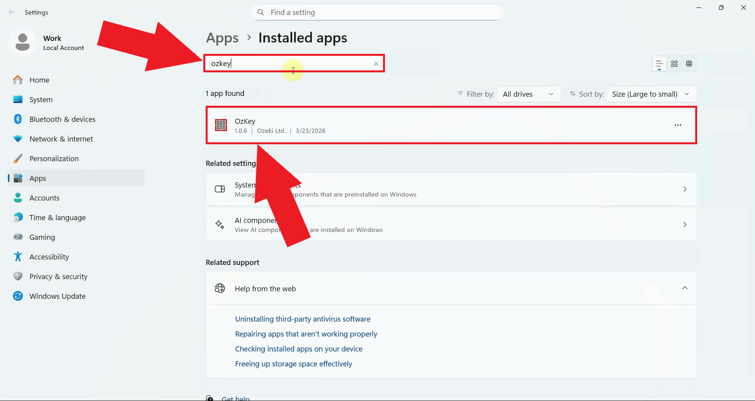Switch to grid view layout
The width and height of the screenshot is (755, 401).
[x=674, y=64]
